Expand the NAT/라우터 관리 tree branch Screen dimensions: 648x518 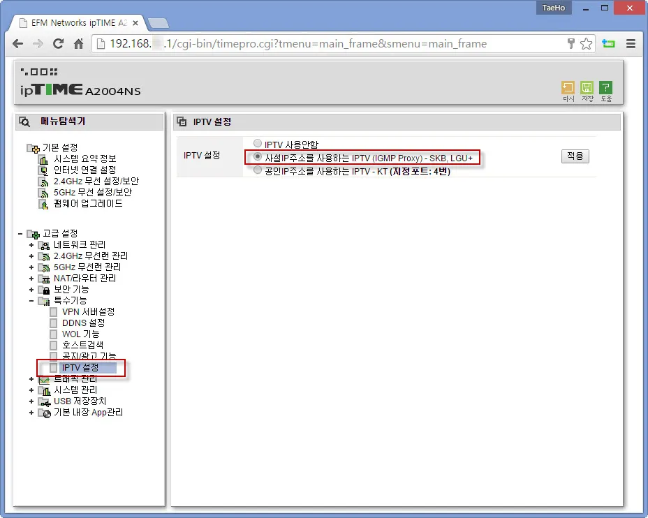[32, 279]
